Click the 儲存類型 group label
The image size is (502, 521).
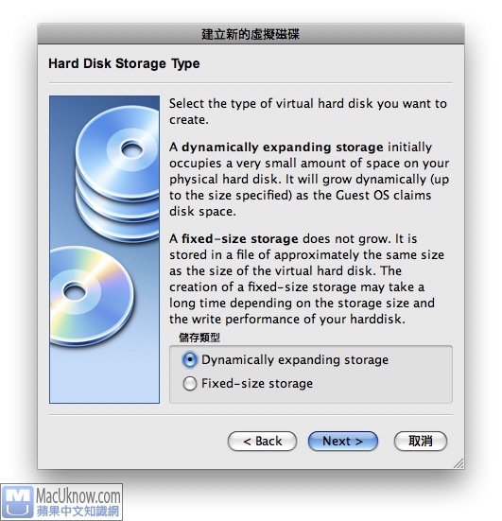pyautogui.click(x=199, y=338)
